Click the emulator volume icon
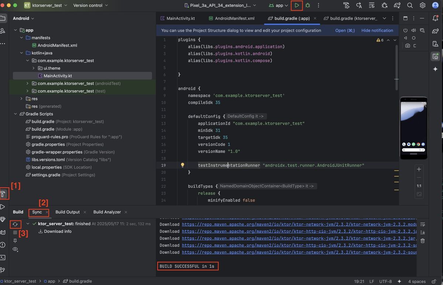 pos(414,31)
